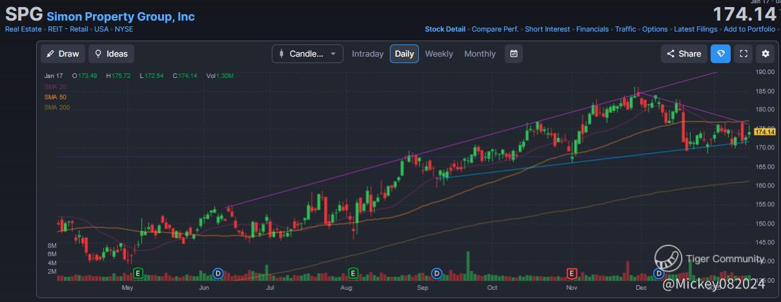
Task: Open the USA country link
Action: point(101,29)
